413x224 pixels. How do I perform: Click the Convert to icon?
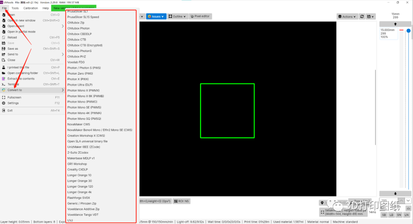click(x=3, y=90)
